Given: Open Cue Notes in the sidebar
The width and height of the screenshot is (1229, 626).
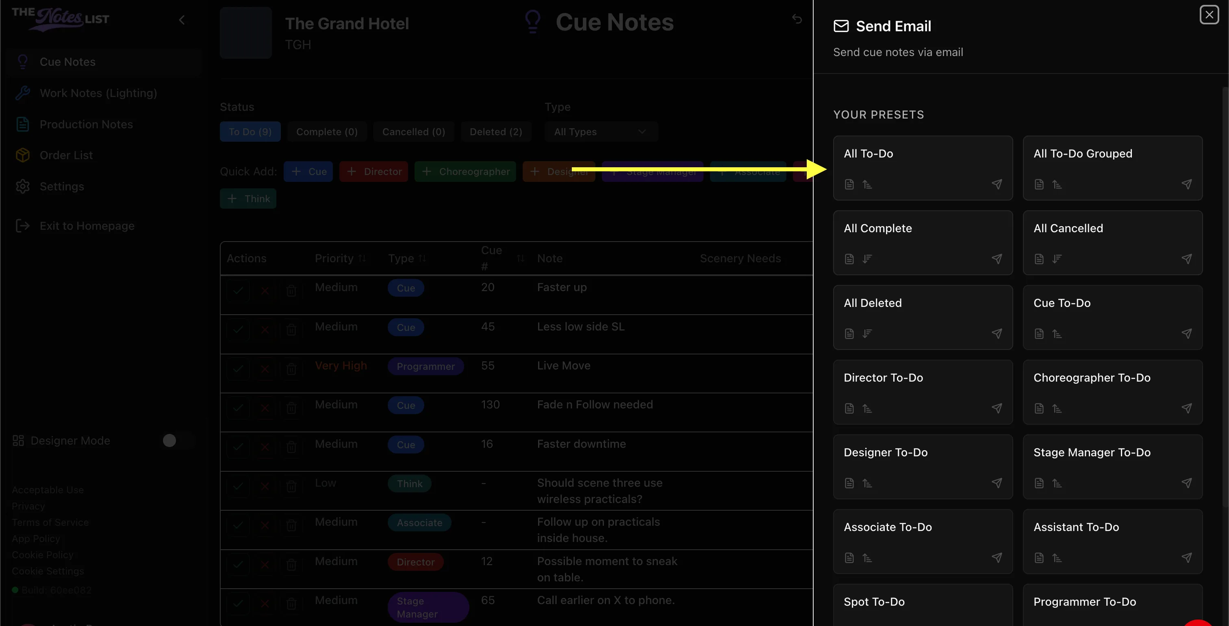Looking at the screenshot, I should coord(104,62).
